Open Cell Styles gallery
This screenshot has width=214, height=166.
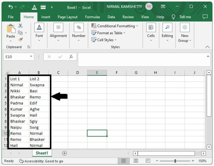[x=104, y=40]
